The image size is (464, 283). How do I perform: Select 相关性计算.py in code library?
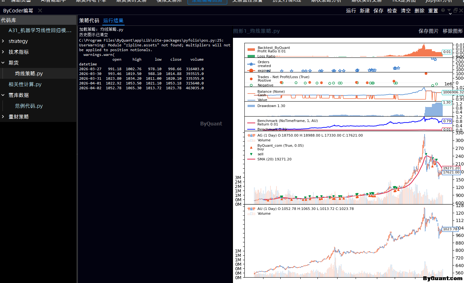click(25, 84)
